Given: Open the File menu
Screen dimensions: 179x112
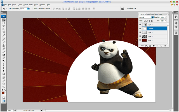Looking at the screenshot, I should tap(6, 5).
